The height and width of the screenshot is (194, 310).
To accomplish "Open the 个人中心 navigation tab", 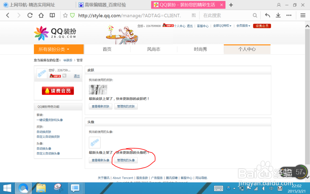I will click(247, 49).
